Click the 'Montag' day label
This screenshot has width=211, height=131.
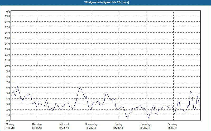[10, 124]
